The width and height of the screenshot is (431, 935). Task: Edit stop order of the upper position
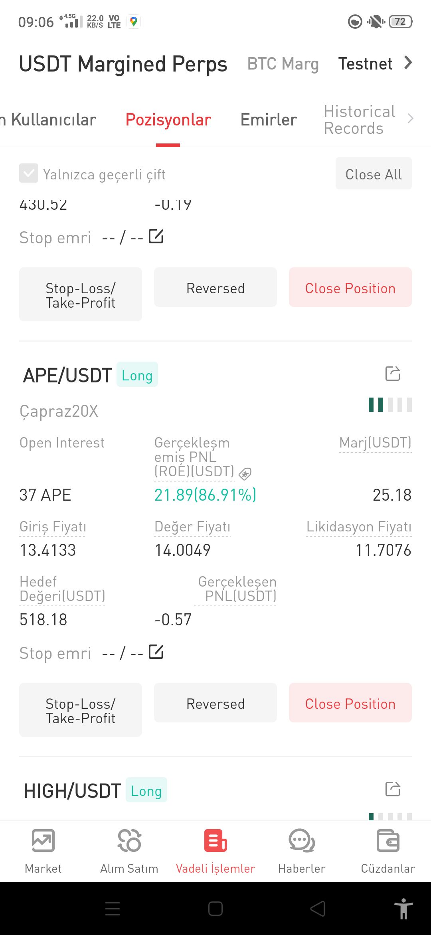156,236
